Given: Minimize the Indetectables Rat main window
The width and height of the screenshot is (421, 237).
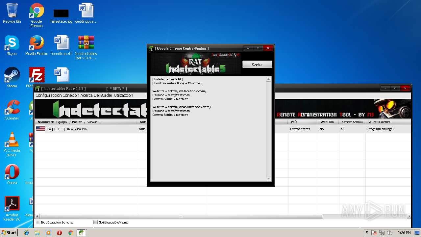Looking at the screenshot, I should point(385,89).
